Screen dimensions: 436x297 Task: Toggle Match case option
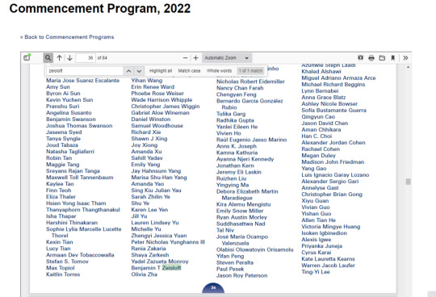click(189, 71)
